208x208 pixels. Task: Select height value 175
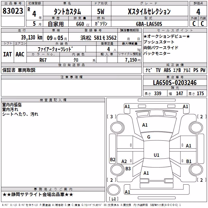(200, 93)
